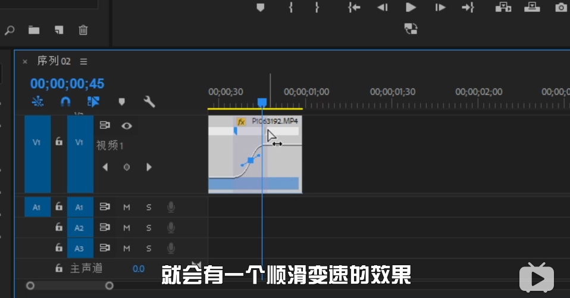Screen dimensions: 570x298
Task: Click the right zoom scrollbar handle
Action: 109,285
